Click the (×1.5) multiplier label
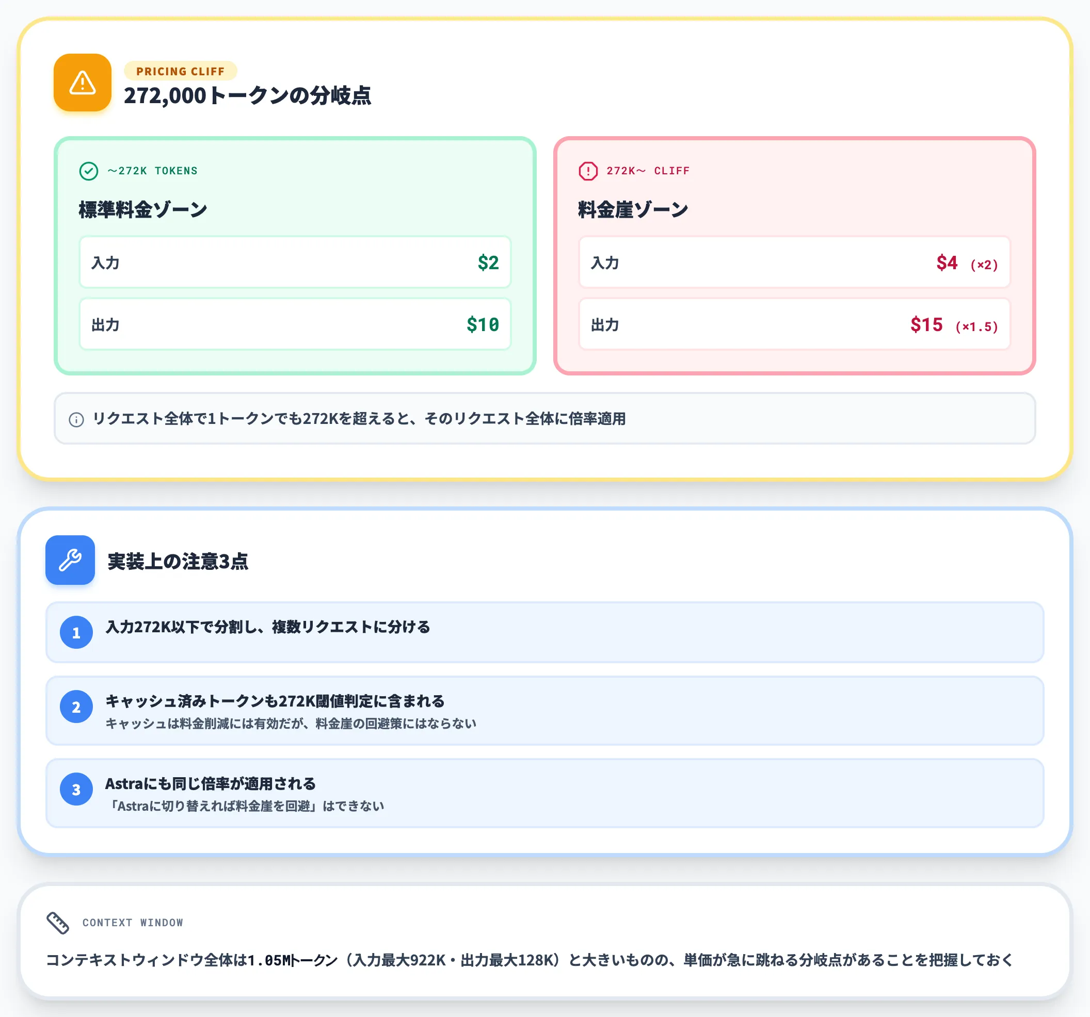 976,326
